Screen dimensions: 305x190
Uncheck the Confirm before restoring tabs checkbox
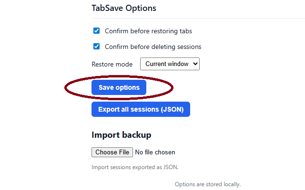click(x=96, y=30)
